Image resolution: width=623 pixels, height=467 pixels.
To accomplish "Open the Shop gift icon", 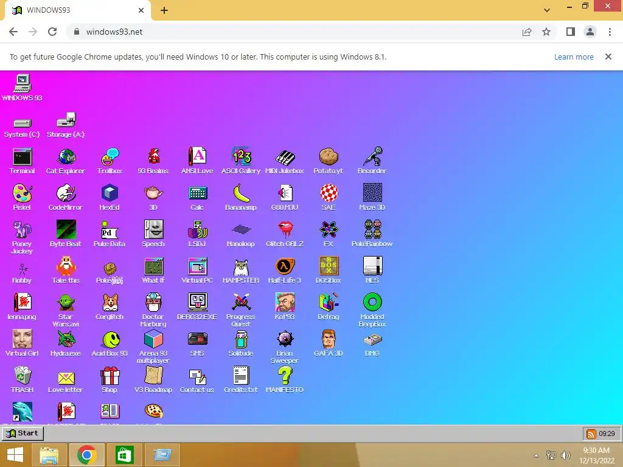I will click(x=110, y=380).
